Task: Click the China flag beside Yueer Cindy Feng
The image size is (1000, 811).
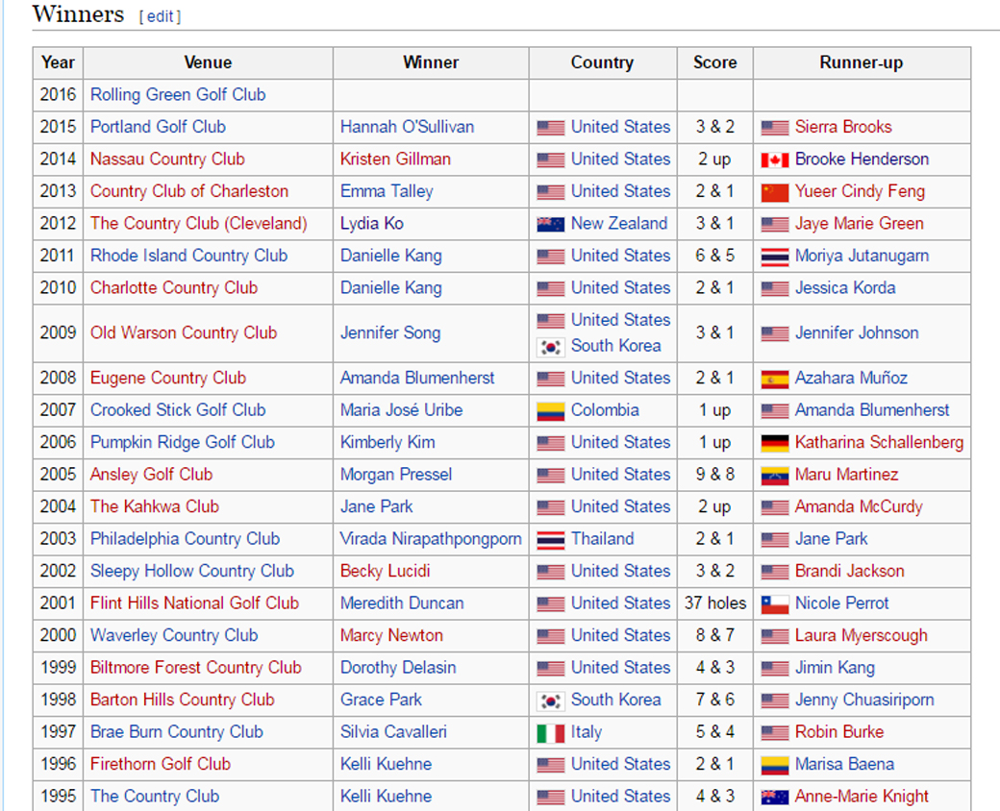Action: tap(775, 192)
